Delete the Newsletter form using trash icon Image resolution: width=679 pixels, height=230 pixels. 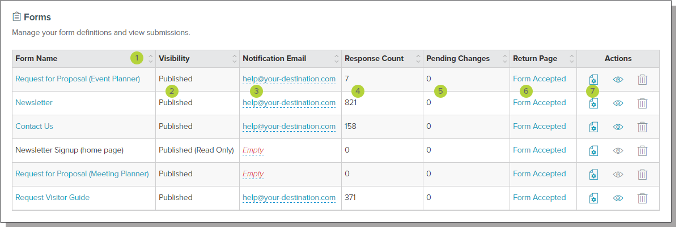click(642, 103)
